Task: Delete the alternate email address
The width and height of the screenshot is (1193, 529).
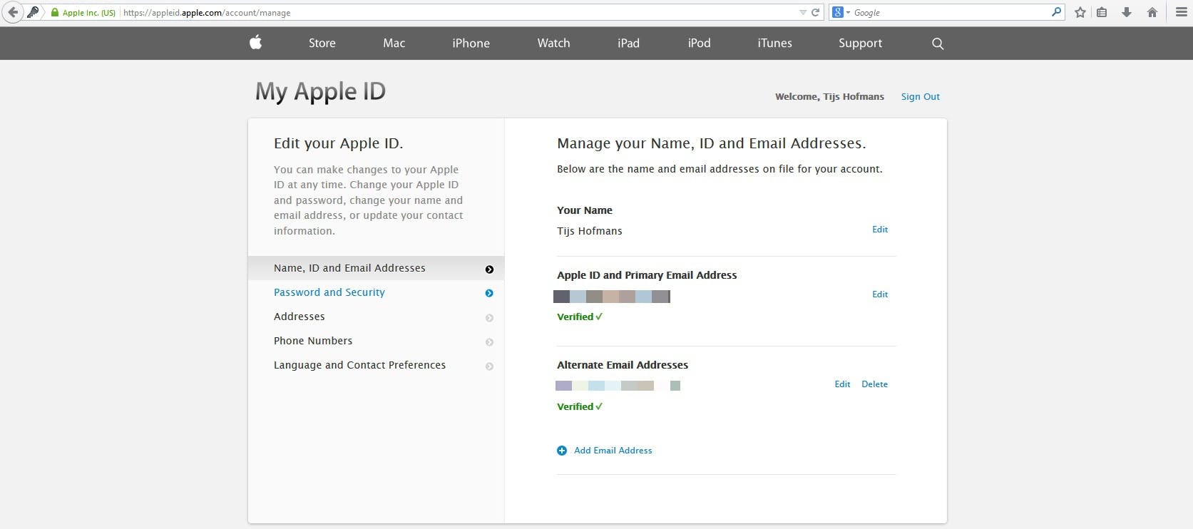Action: click(874, 384)
